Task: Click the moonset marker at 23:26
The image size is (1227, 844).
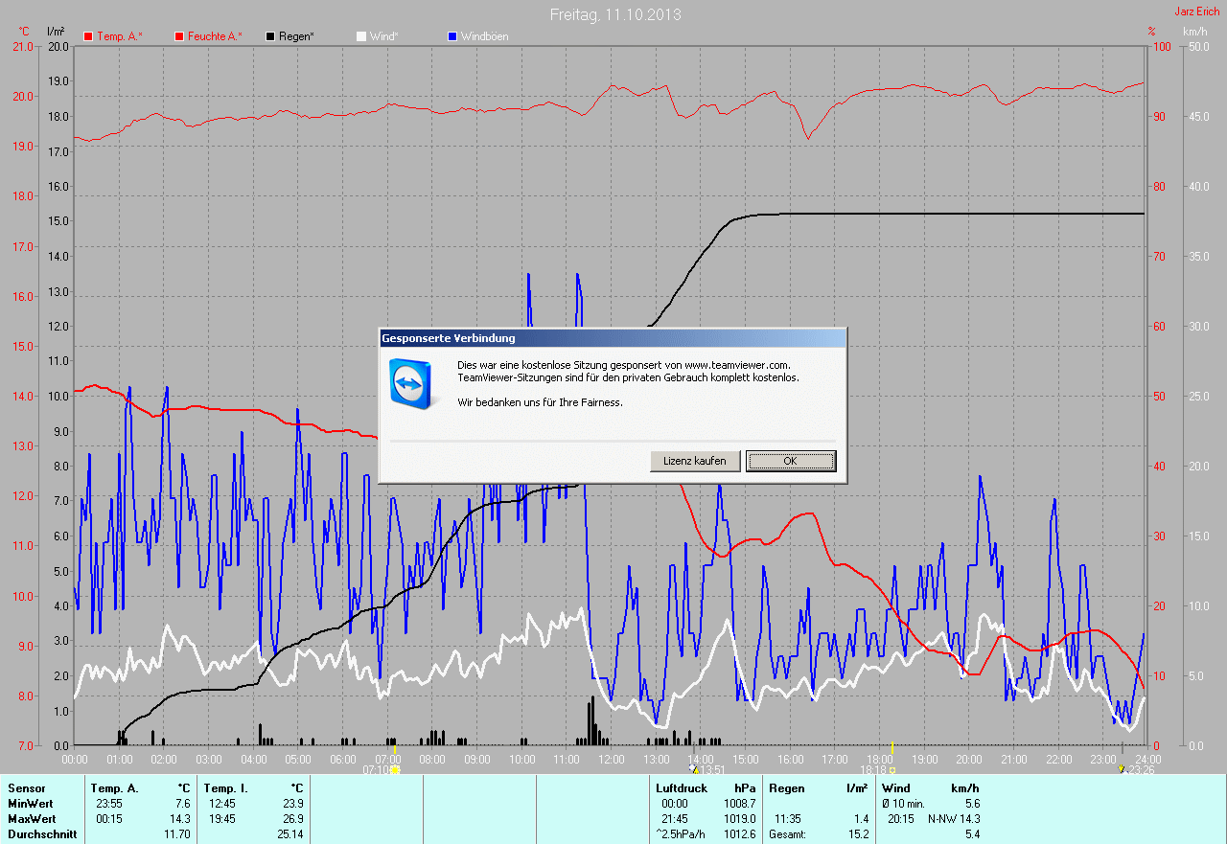Action: (x=1122, y=768)
